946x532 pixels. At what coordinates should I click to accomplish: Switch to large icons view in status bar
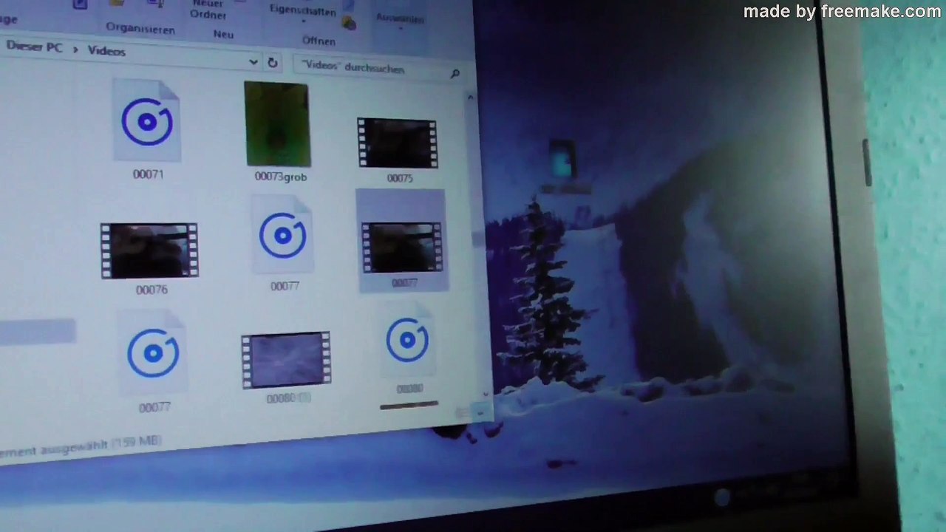(481, 413)
